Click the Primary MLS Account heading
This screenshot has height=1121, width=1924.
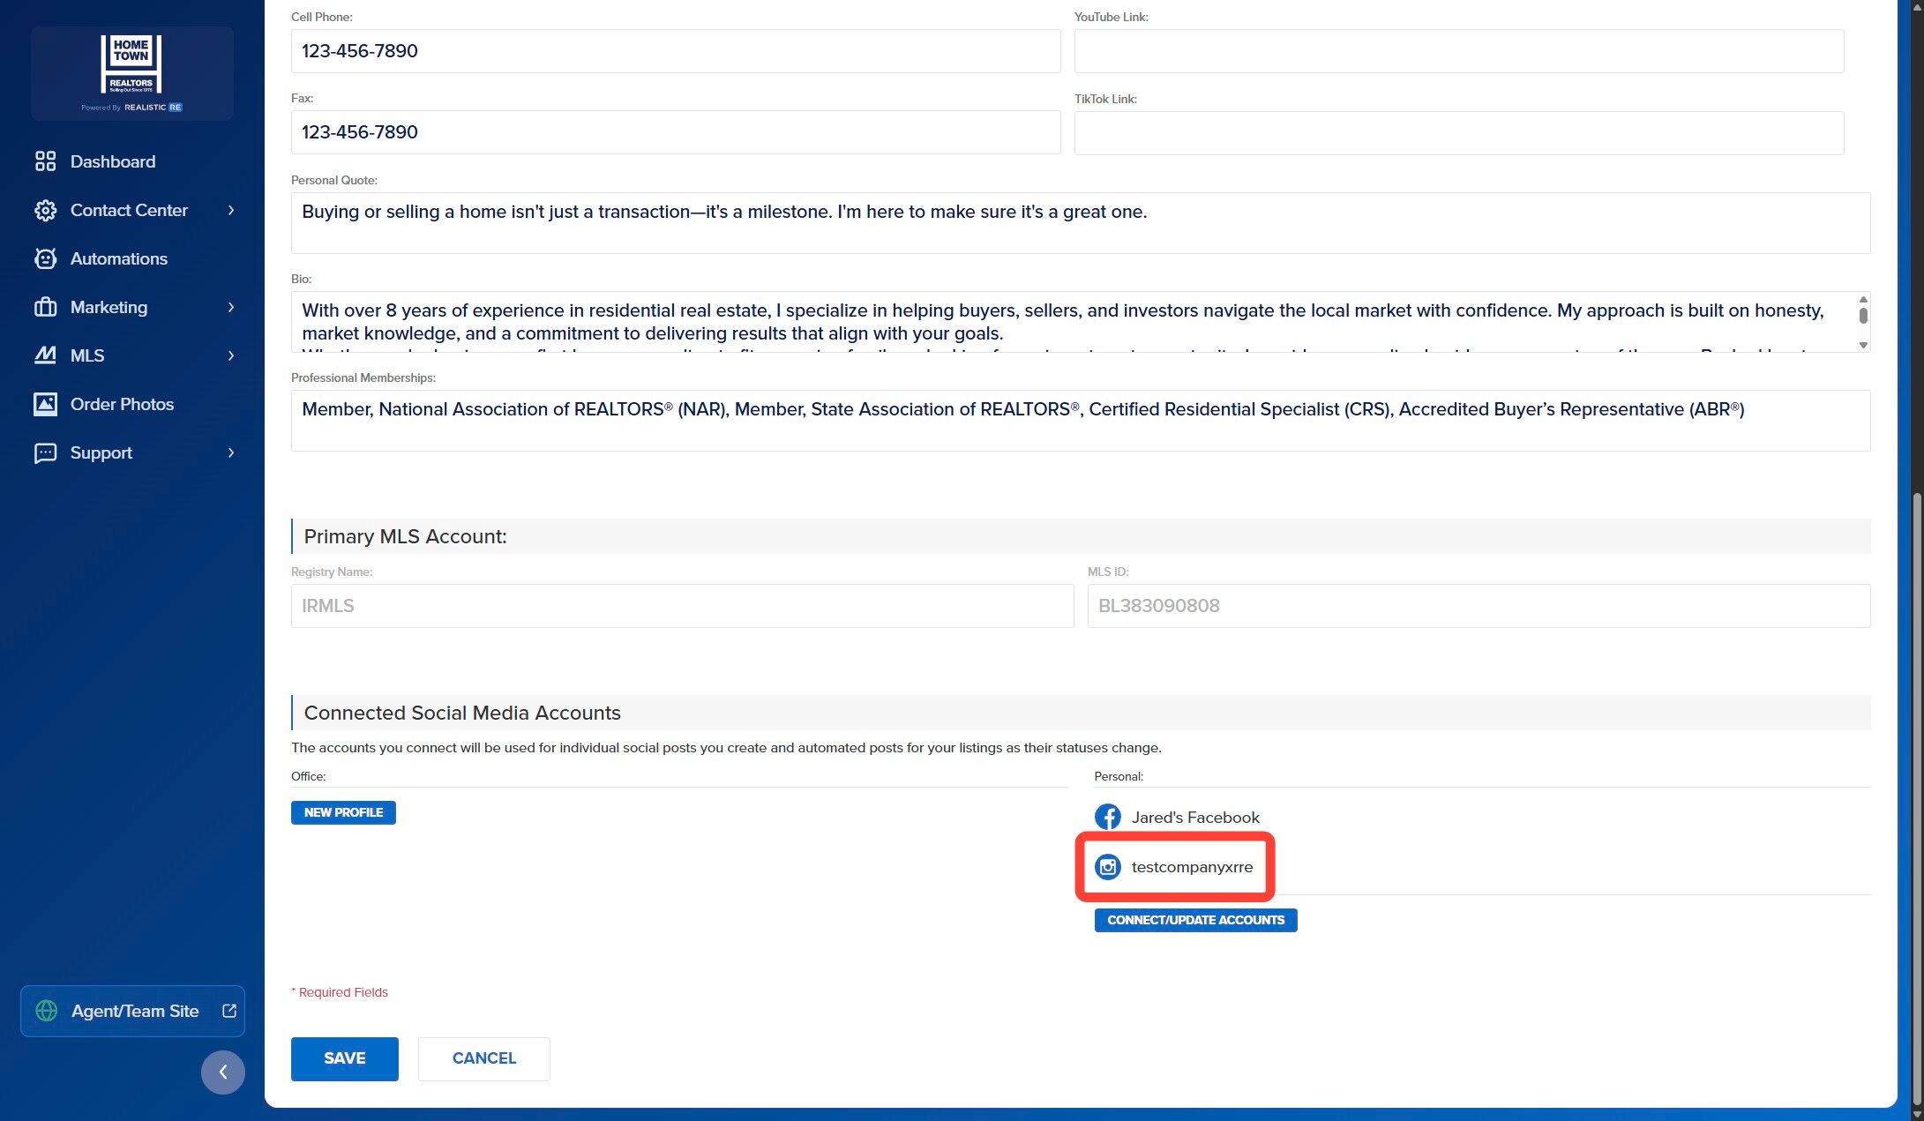tap(406, 536)
